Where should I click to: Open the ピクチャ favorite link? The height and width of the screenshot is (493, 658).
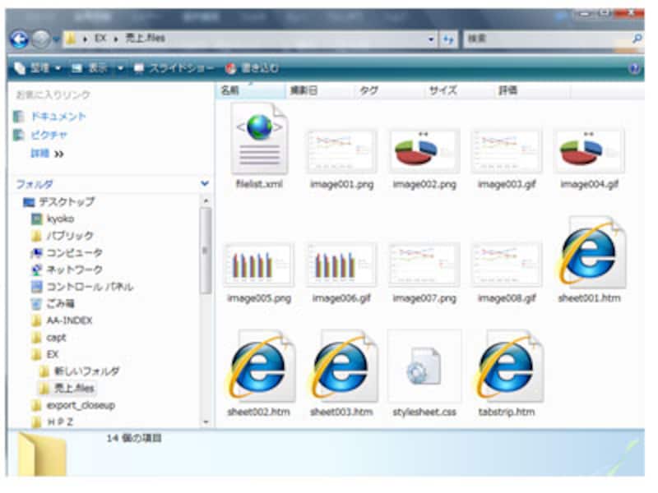(49, 135)
